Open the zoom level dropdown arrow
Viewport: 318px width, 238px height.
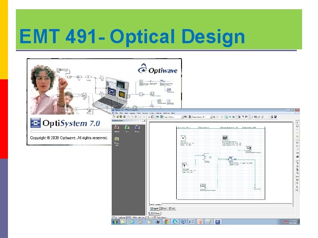tap(182, 117)
